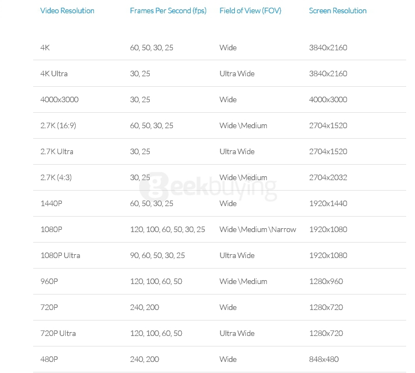The height and width of the screenshot is (373, 415).
Task: Click the 1080P Ultra row label
Action: (60, 255)
